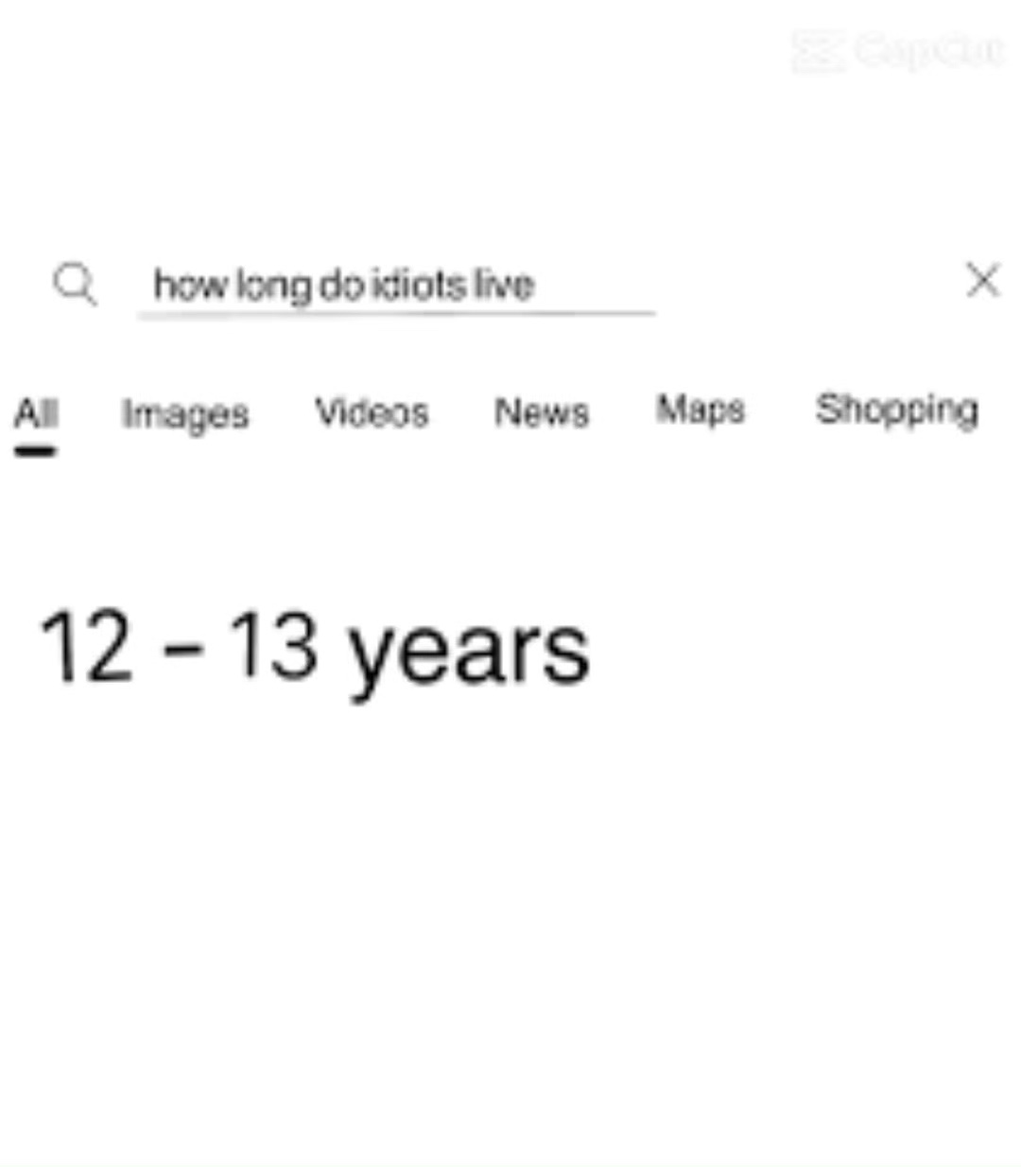1021x1167 pixels.
Task: Clear the search query with X
Action: pyautogui.click(x=983, y=281)
